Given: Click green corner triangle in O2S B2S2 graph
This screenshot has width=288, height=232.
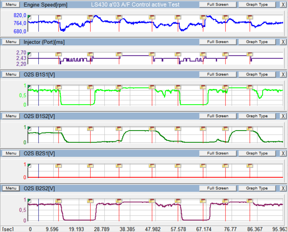Looking at the screenshot, I should pyautogui.click(x=29, y=201).
